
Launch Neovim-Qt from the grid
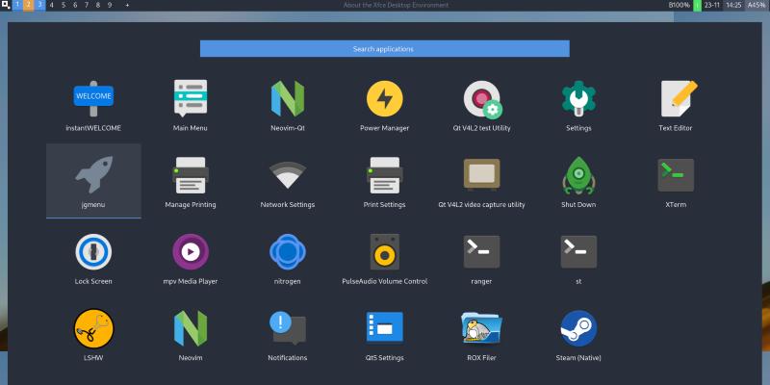click(x=287, y=97)
